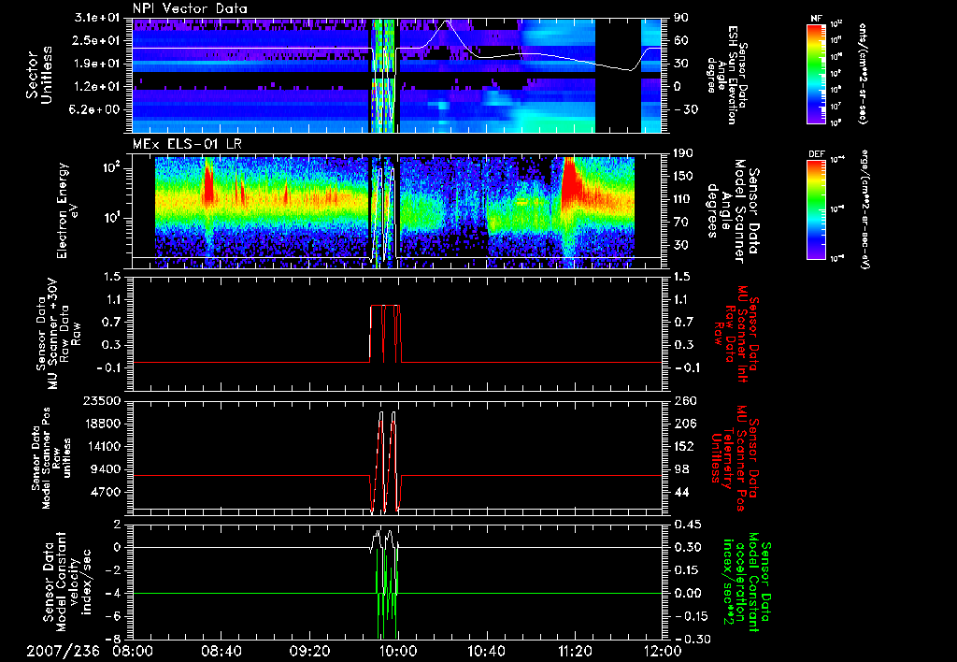
Task: Click the 'Electron Energy eV' axis title
Action: pos(67,210)
